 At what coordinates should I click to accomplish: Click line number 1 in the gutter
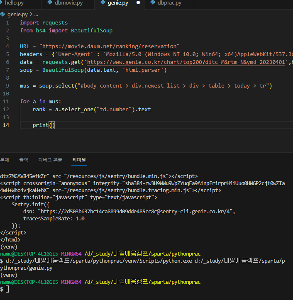7,23
